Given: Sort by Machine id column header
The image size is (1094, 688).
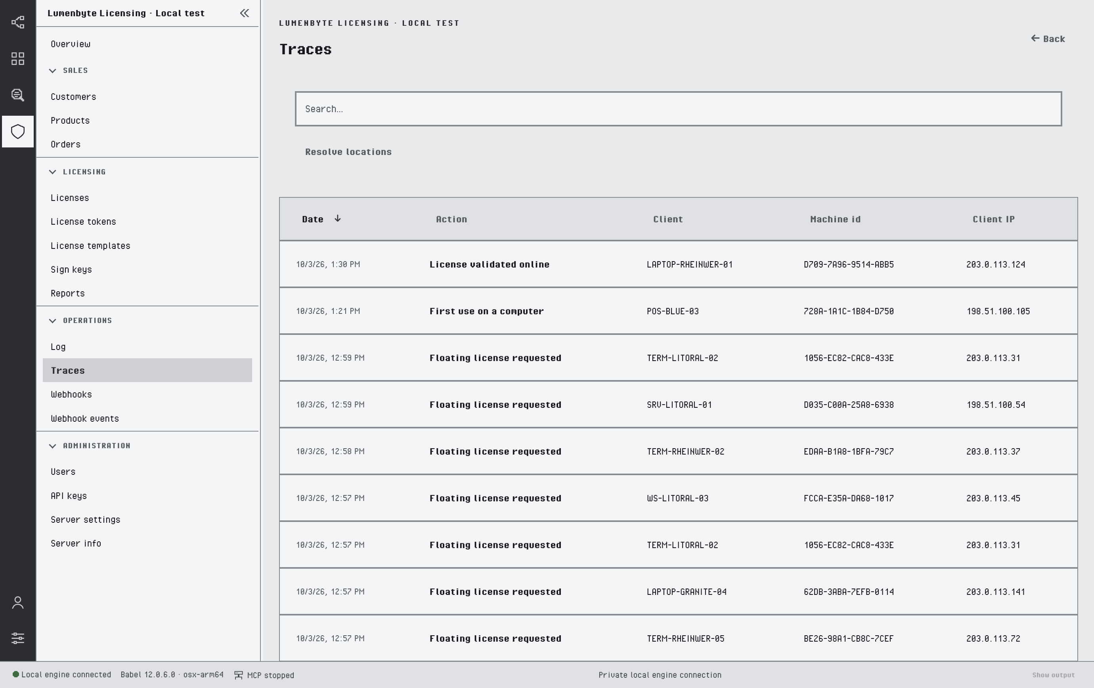Looking at the screenshot, I should point(835,219).
